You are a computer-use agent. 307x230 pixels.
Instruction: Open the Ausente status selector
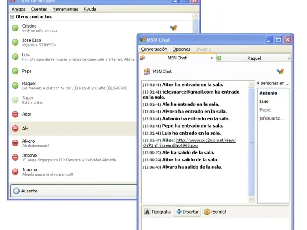[x=73, y=191]
